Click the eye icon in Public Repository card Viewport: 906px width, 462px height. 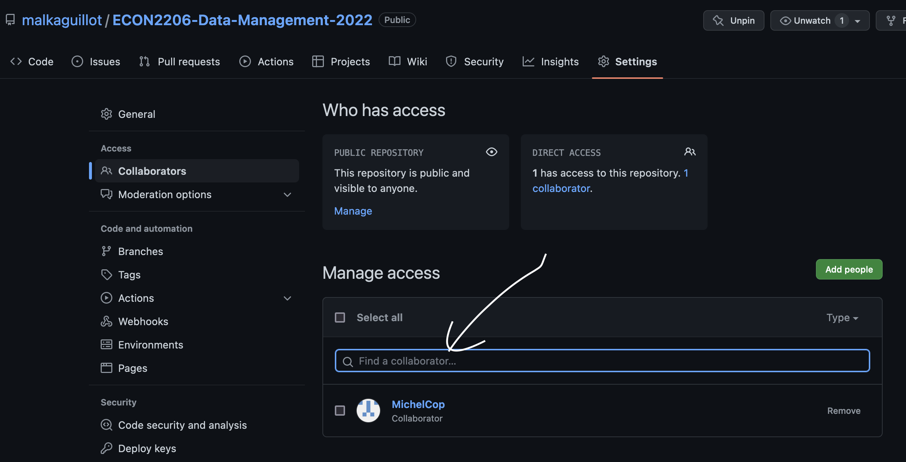(491, 152)
